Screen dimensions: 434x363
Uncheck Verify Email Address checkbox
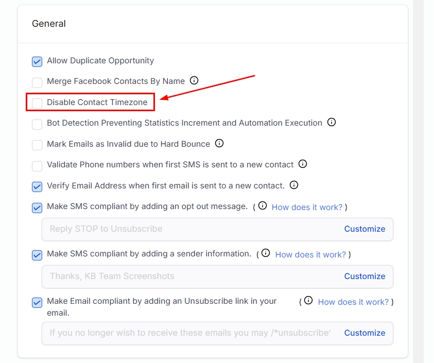coord(37,186)
